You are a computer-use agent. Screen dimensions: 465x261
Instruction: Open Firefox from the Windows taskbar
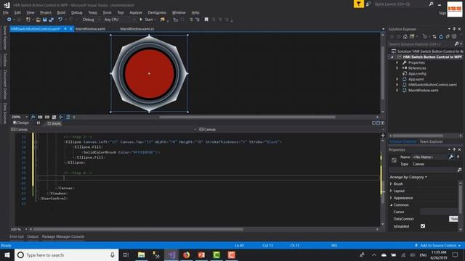coord(186,254)
